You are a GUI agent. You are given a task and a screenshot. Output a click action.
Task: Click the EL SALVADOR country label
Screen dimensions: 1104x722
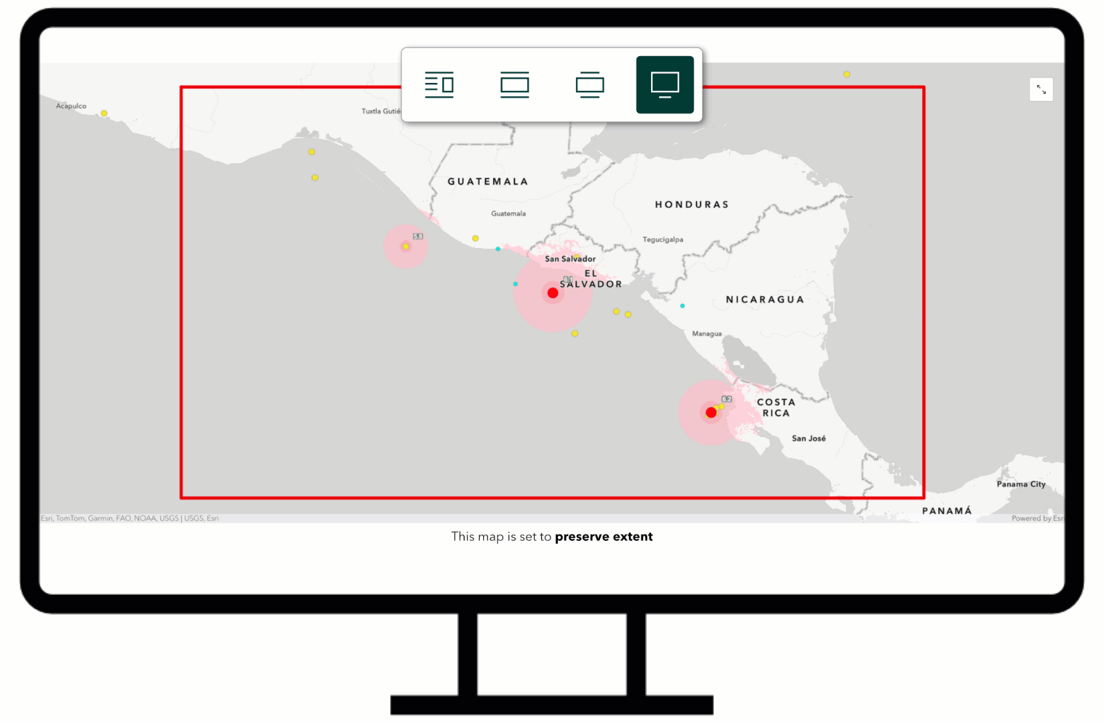pyautogui.click(x=591, y=279)
